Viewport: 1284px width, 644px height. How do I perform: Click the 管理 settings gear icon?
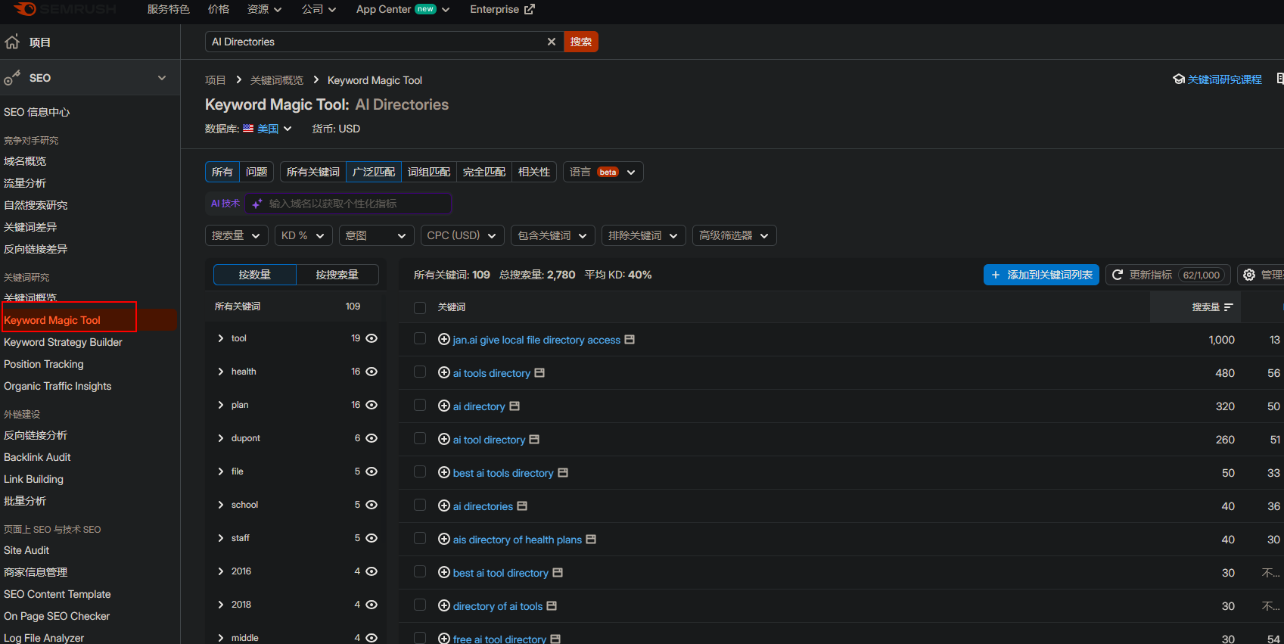[x=1249, y=275]
